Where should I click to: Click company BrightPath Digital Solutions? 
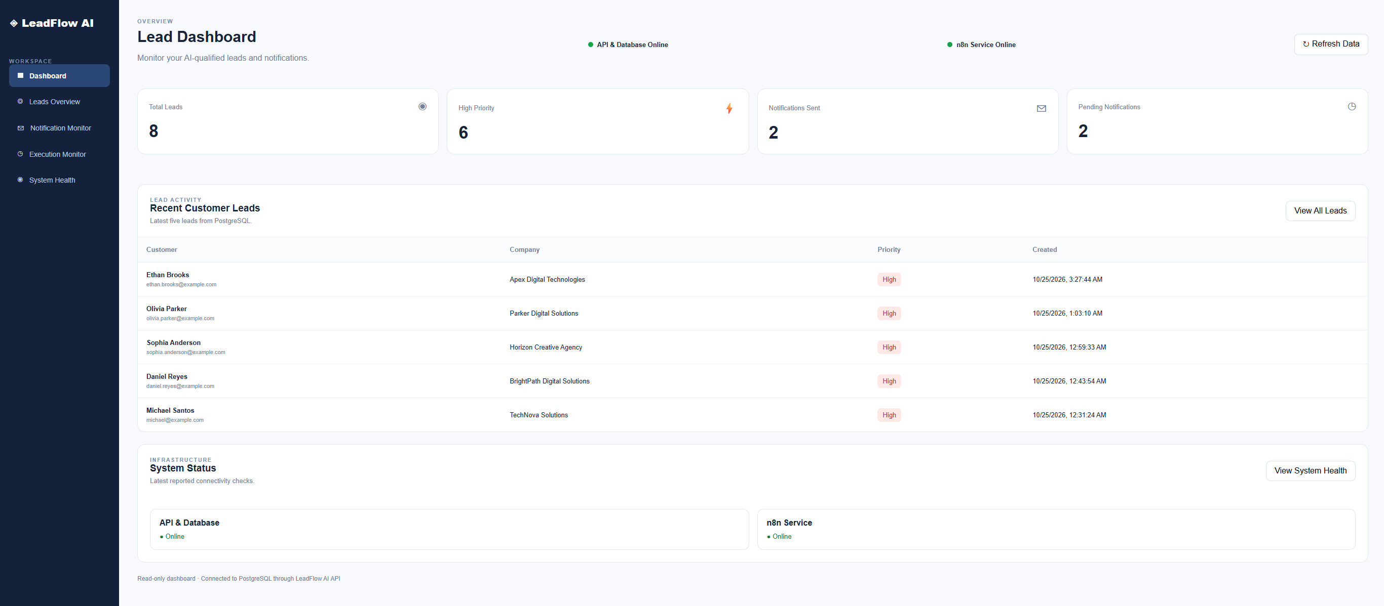[x=549, y=381]
